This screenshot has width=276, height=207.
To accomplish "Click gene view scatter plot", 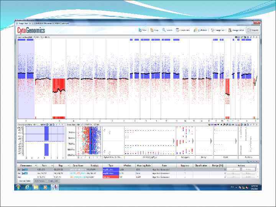I will [89, 140].
